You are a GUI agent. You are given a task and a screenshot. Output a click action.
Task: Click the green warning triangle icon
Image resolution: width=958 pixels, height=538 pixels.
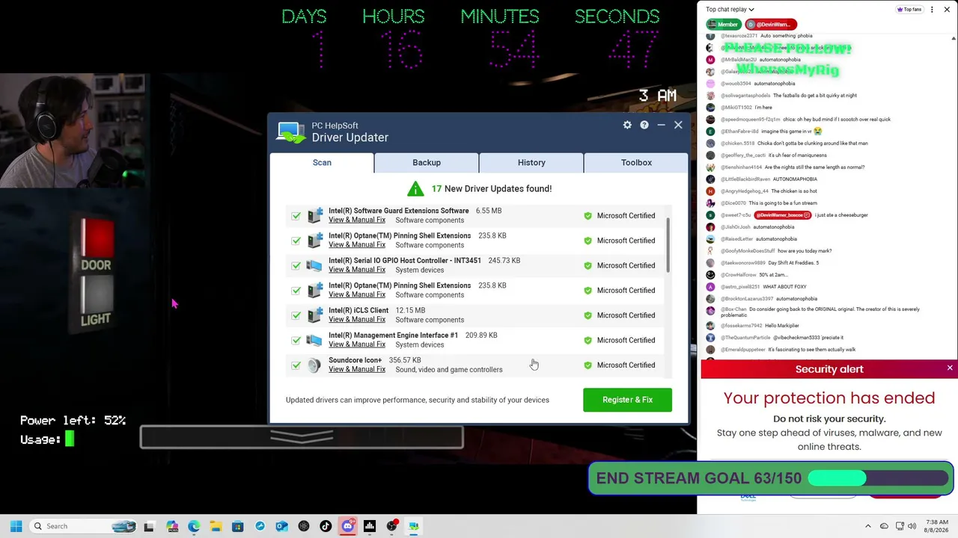pos(415,188)
